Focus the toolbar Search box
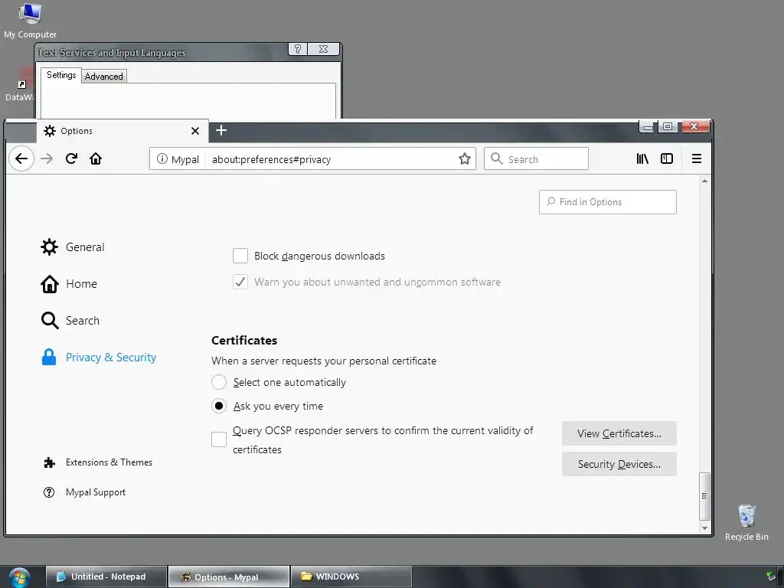Image resolution: width=784 pixels, height=588 pixels. click(x=536, y=159)
